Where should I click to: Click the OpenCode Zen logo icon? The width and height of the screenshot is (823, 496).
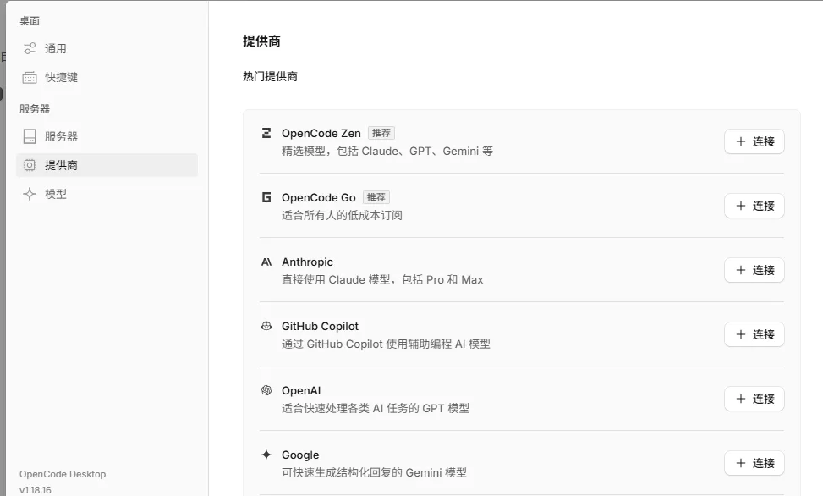pyautogui.click(x=266, y=133)
